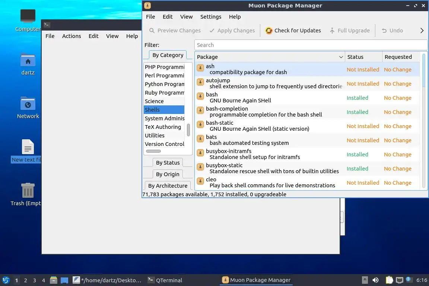The width and height of the screenshot is (429, 286).
Task: Click Muon window title bar icon
Action: (x=147, y=6)
